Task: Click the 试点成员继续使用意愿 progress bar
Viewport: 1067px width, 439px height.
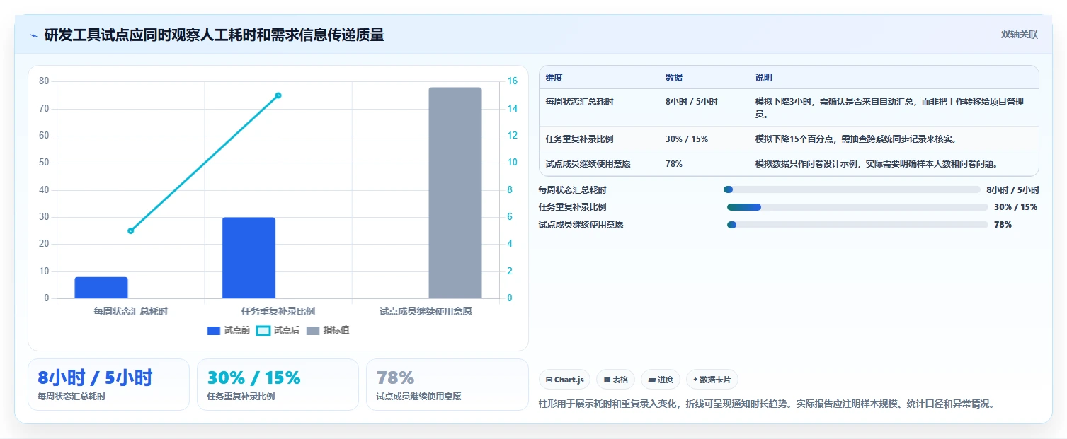Action: point(857,225)
